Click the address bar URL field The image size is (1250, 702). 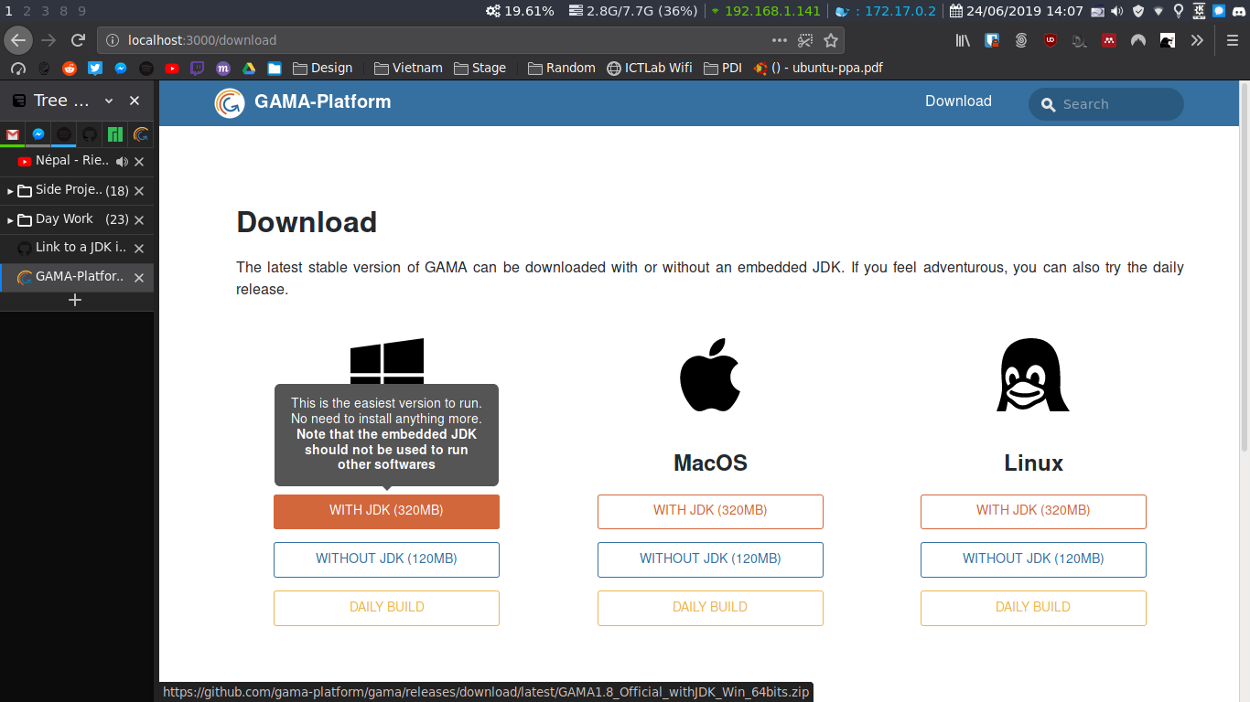click(275, 40)
